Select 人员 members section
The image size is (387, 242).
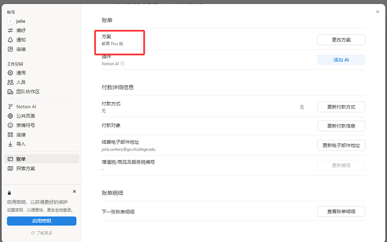pos(21,83)
